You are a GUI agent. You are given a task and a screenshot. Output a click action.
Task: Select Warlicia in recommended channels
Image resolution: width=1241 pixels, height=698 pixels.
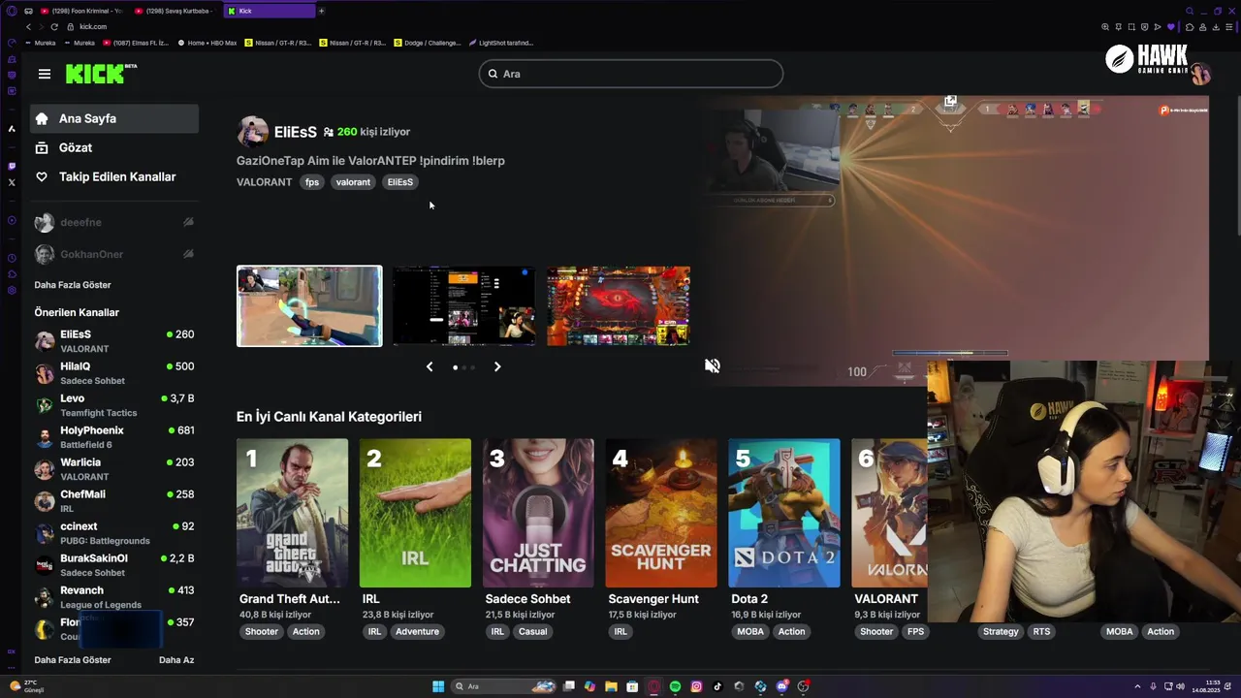pyautogui.click(x=114, y=468)
